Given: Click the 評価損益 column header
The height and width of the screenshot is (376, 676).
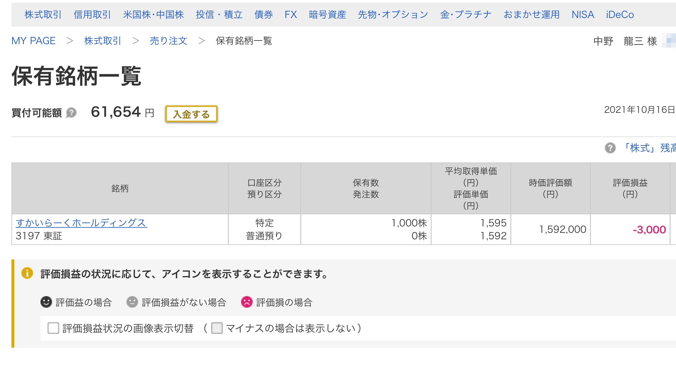Looking at the screenshot, I should point(630,188).
